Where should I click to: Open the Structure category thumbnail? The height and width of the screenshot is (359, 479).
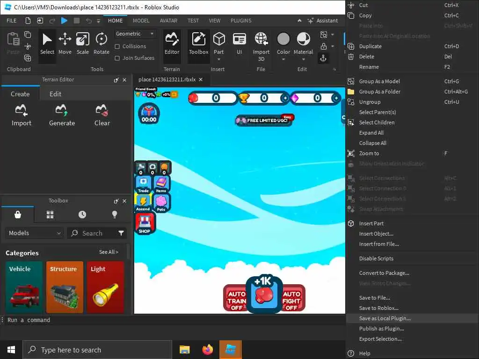65,287
